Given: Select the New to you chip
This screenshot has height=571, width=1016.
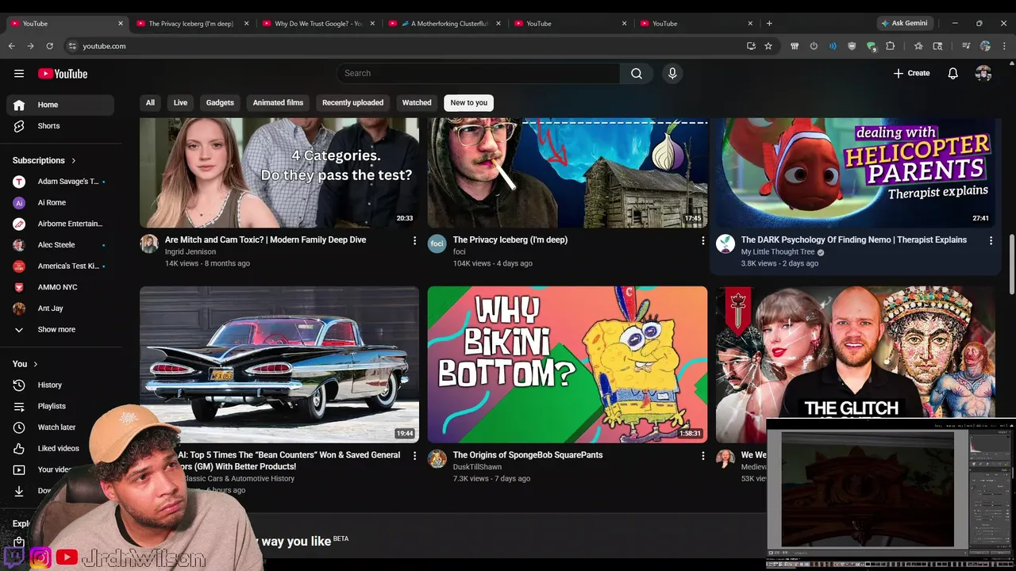Looking at the screenshot, I should (x=469, y=102).
